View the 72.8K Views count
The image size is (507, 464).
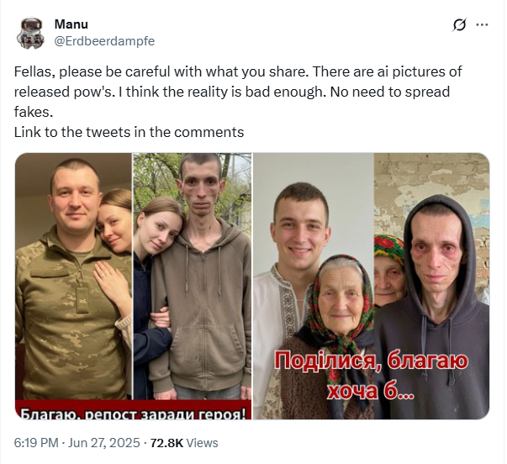tap(184, 443)
